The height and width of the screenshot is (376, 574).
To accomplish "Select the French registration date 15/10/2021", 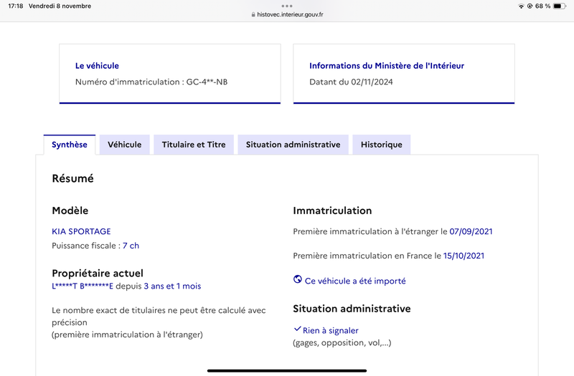I will 464,256.
